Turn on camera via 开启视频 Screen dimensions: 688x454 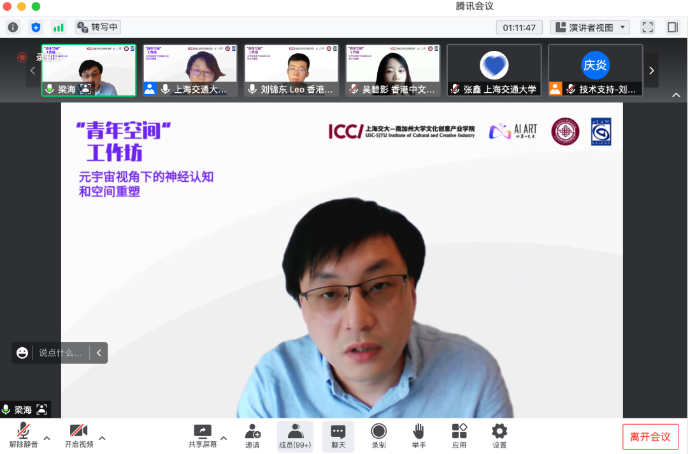tap(78, 436)
